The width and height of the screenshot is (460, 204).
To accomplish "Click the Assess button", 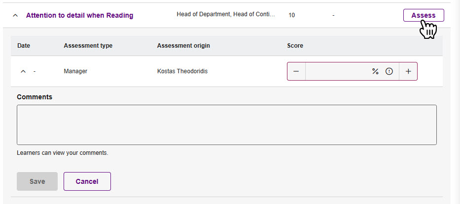I will click(423, 15).
